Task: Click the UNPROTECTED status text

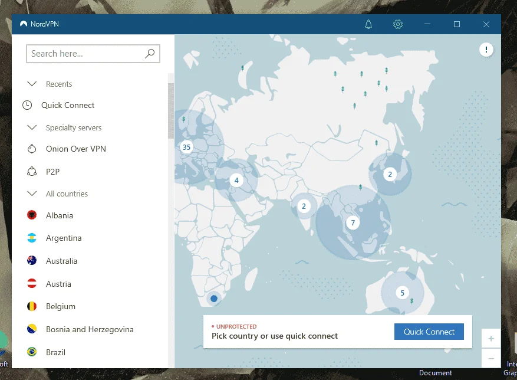Action: pyautogui.click(x=236, y=326)
